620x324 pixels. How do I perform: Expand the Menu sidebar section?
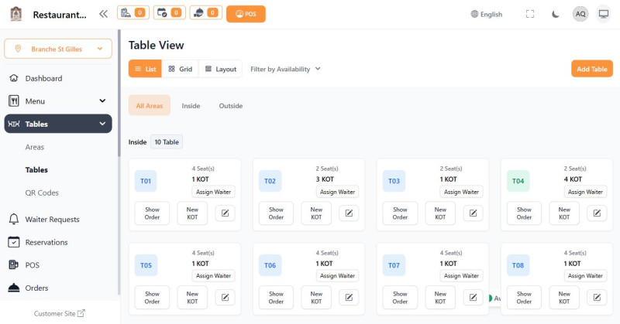(58, 101)
